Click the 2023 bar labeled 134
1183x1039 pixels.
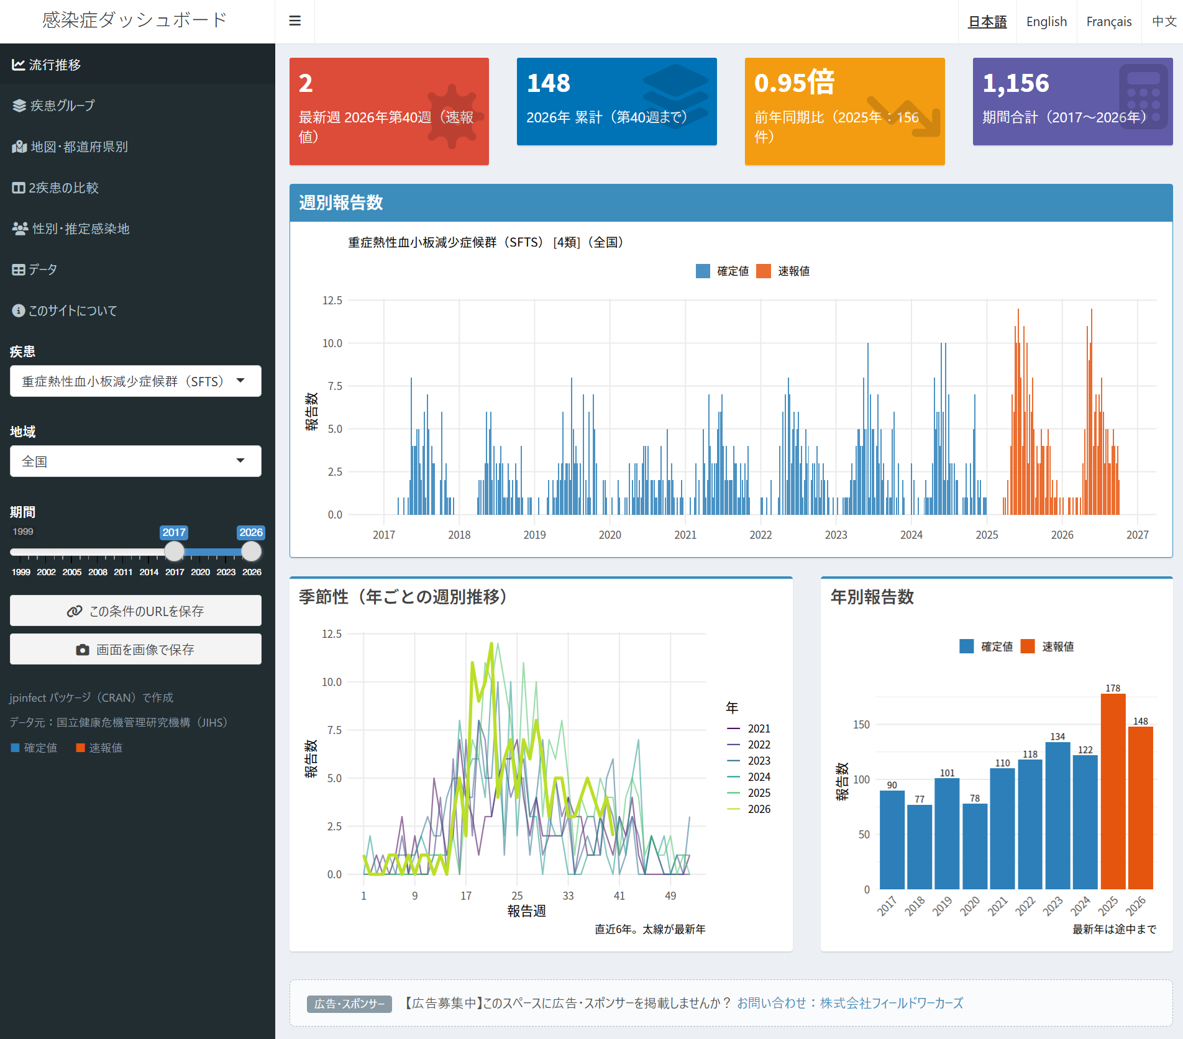[1057, 815]
